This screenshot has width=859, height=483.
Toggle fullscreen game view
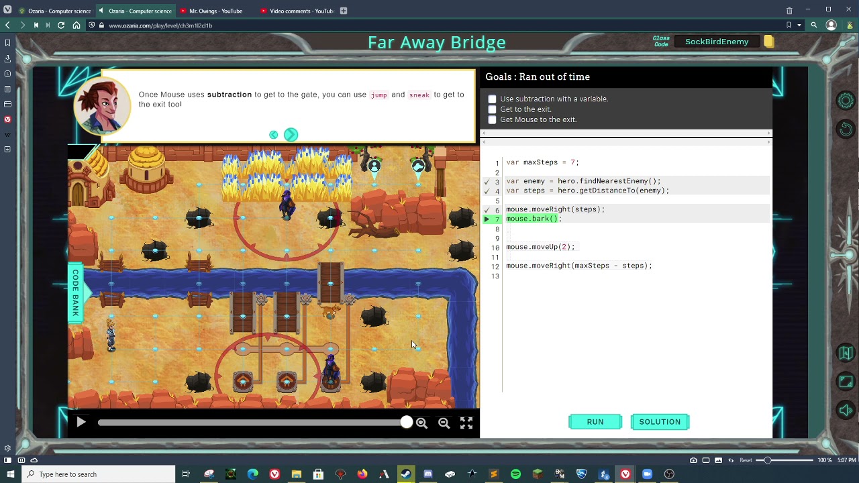pos(466,423)
